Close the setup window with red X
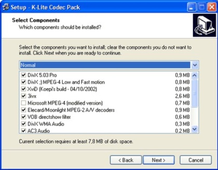The image size is (218, 170). (x=212, y=7)
